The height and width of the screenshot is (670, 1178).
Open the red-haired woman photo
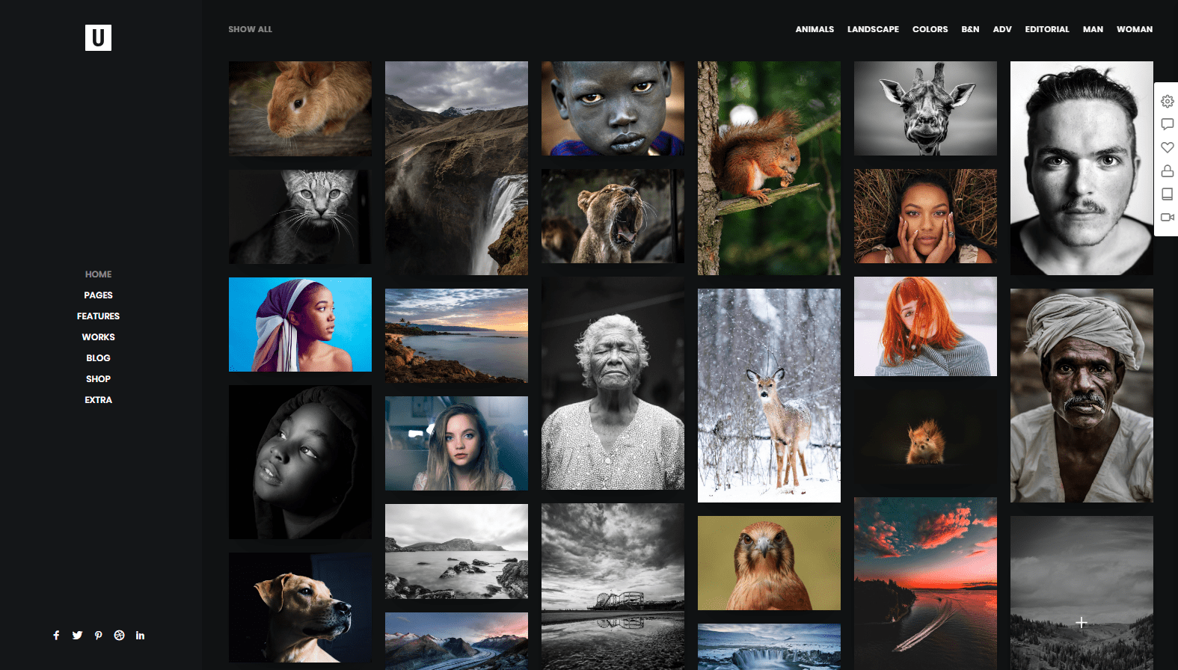(925, 327)
